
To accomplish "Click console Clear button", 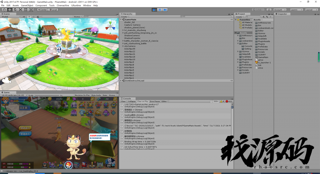I will point(123,101).
